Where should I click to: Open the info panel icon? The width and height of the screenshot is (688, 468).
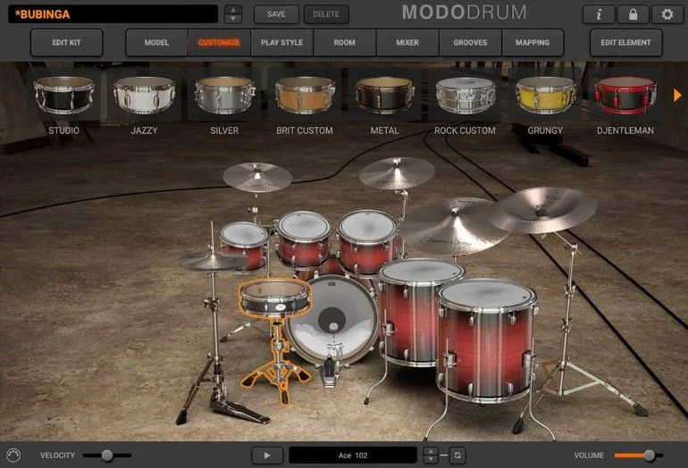pos(599,14)
